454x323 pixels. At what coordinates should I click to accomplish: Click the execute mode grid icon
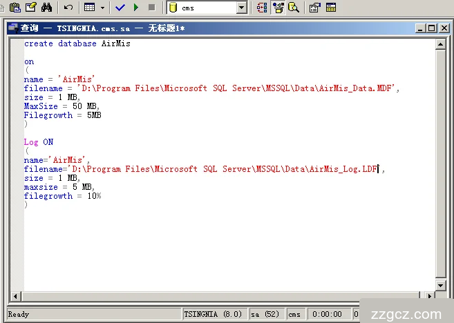(90, 8)
